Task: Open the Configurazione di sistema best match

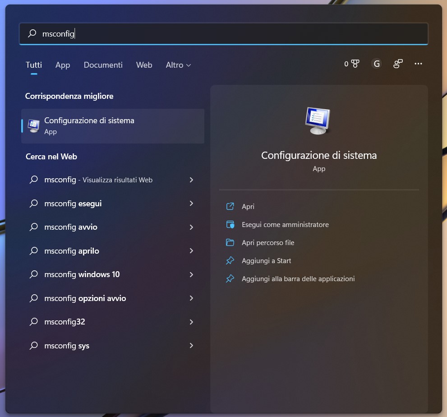Action: [x=113, y=126]
